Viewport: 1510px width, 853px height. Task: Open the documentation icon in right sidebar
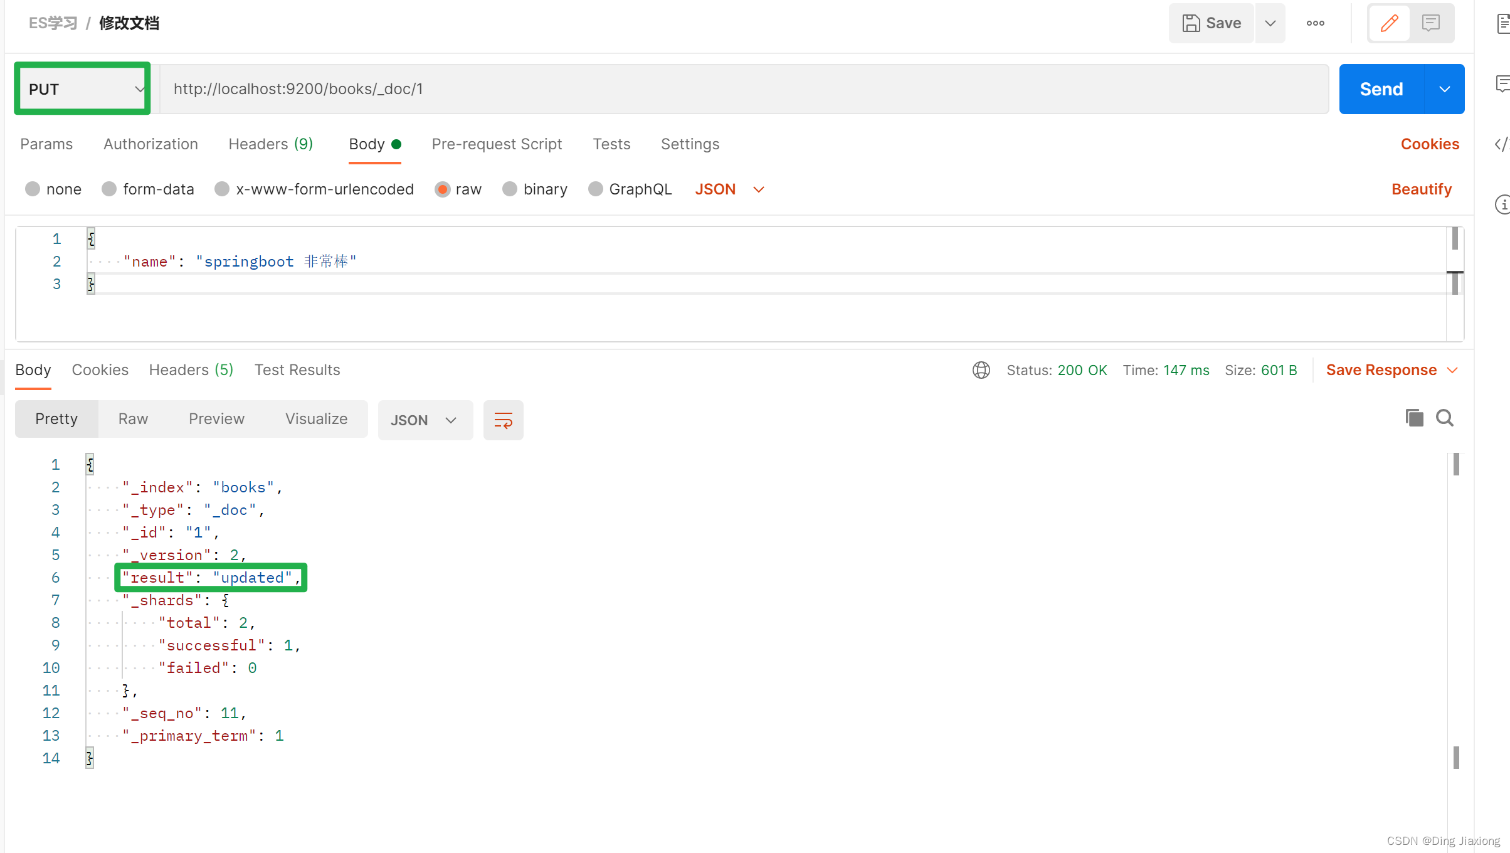coord(1502,24)
